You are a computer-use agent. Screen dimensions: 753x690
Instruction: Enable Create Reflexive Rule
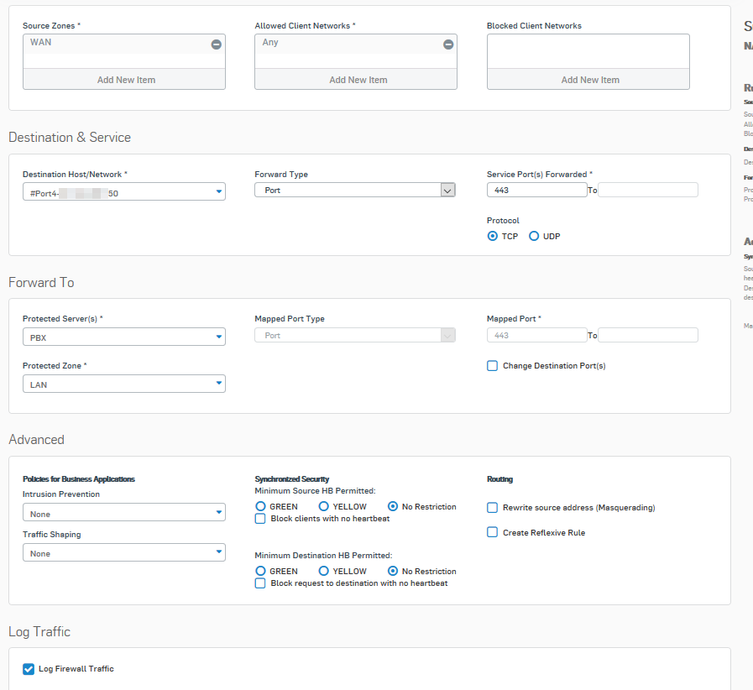pyautogui.click(x=492, y=532)
